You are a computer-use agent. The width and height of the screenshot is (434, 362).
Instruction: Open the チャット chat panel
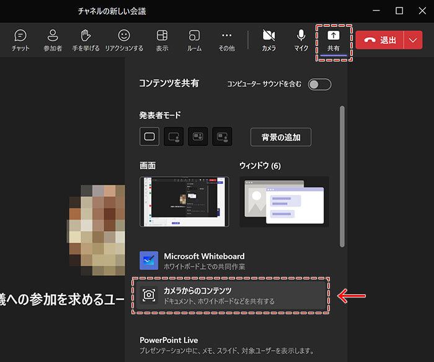pos(20,40)
